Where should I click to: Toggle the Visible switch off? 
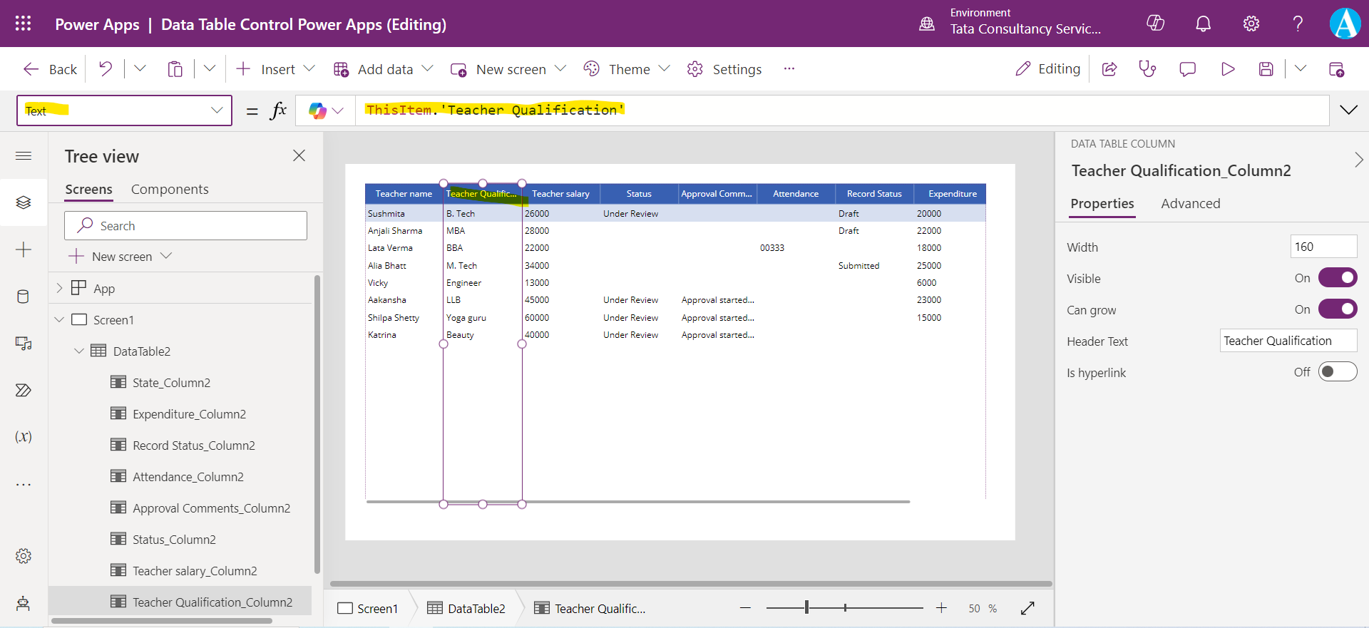(x=1337, y=278)
